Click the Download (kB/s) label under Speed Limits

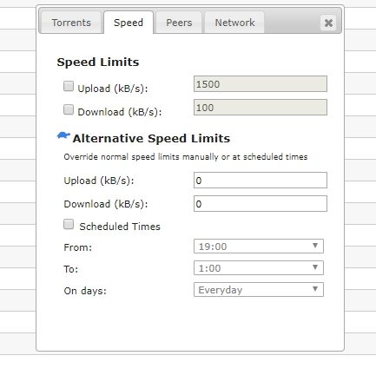pos(120,112)
